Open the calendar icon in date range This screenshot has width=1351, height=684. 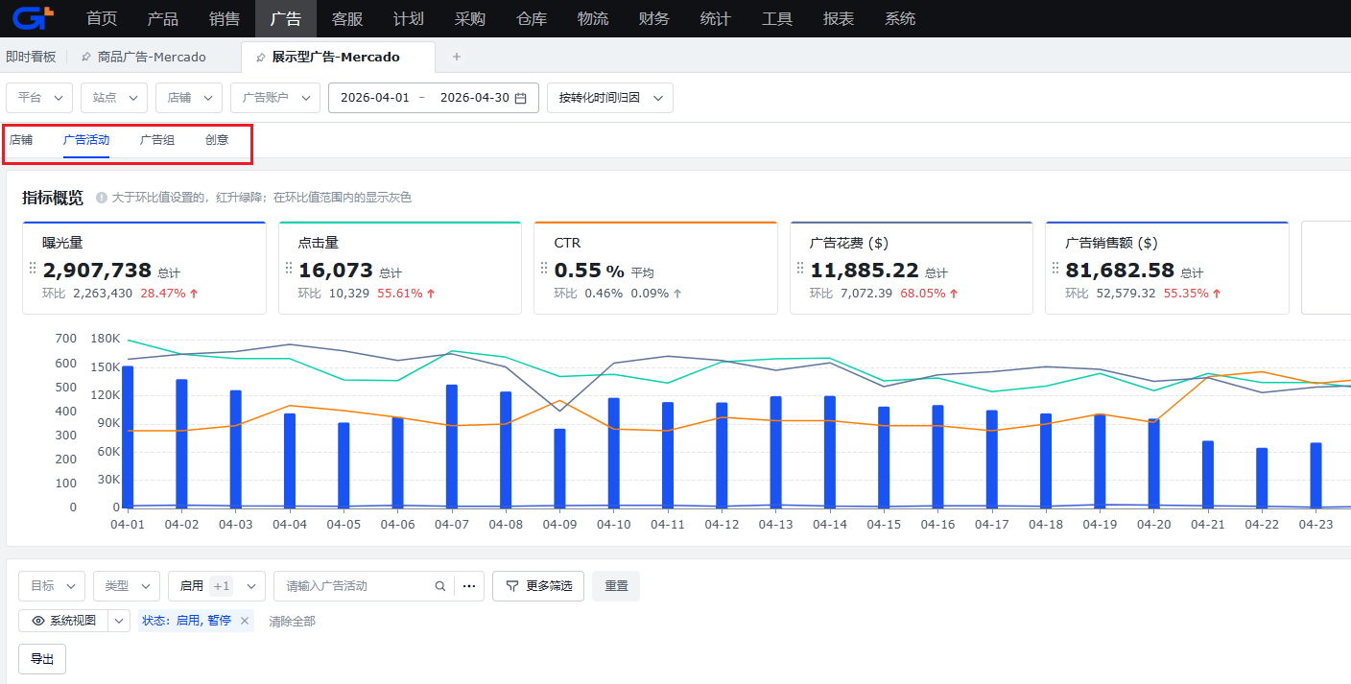pyautogui.click(x=520, y=98)
